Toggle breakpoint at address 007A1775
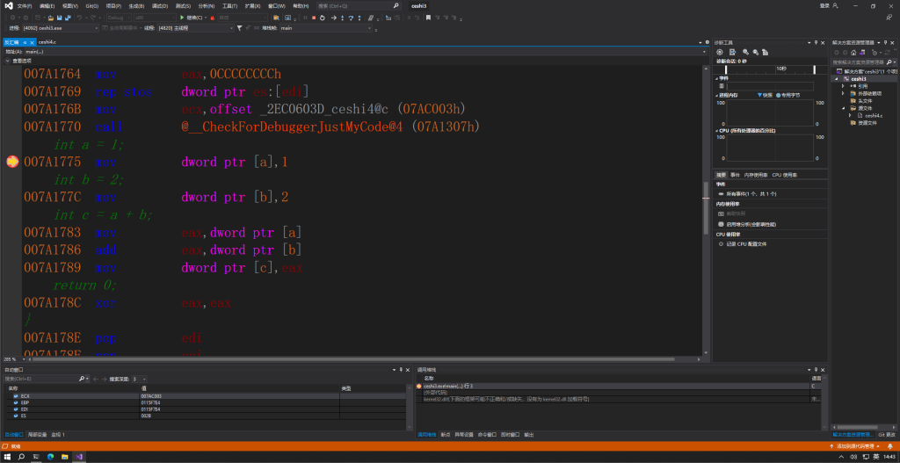The height and width of the screenshot is (463, 900). (x=12, y=162)
